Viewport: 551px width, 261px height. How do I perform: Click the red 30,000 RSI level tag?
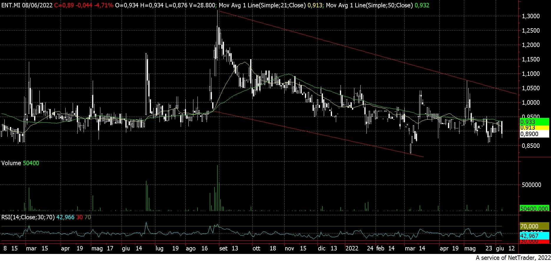535,241
